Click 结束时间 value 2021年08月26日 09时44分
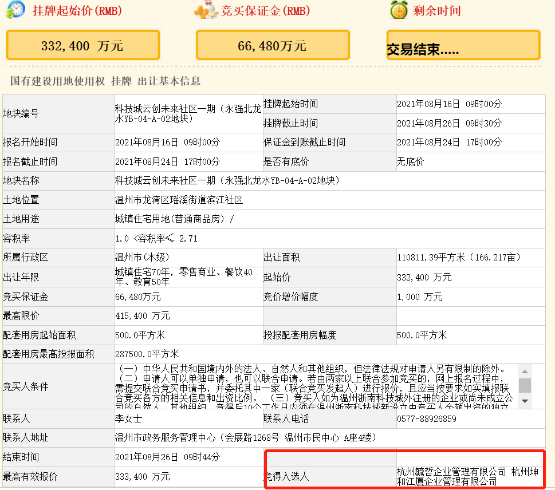 click(x=167, y=457)
